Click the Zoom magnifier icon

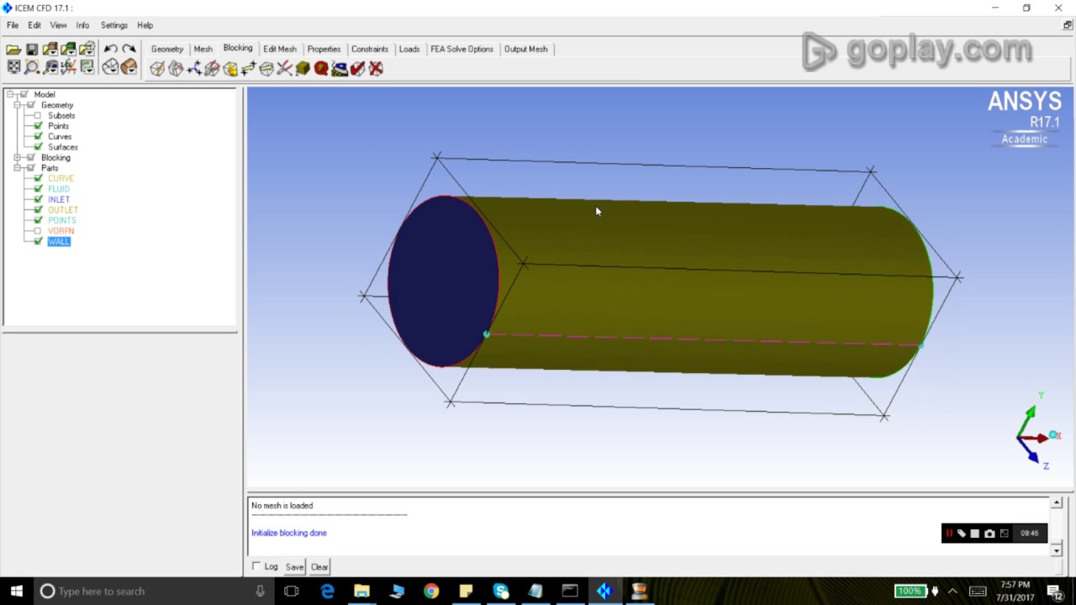[x=32, y=67]
